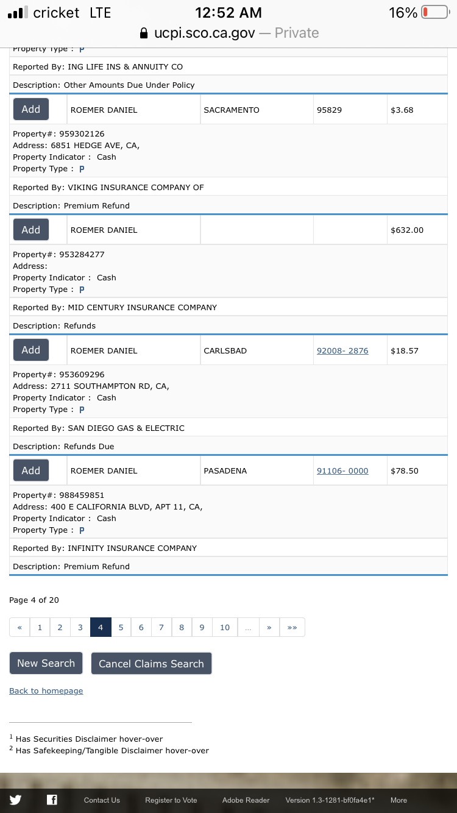The height and width of the screenshot is (813, 457).
Task: Select Version 1.3-1281-bf0fa4e1 footer text
Action: point(330,800)
